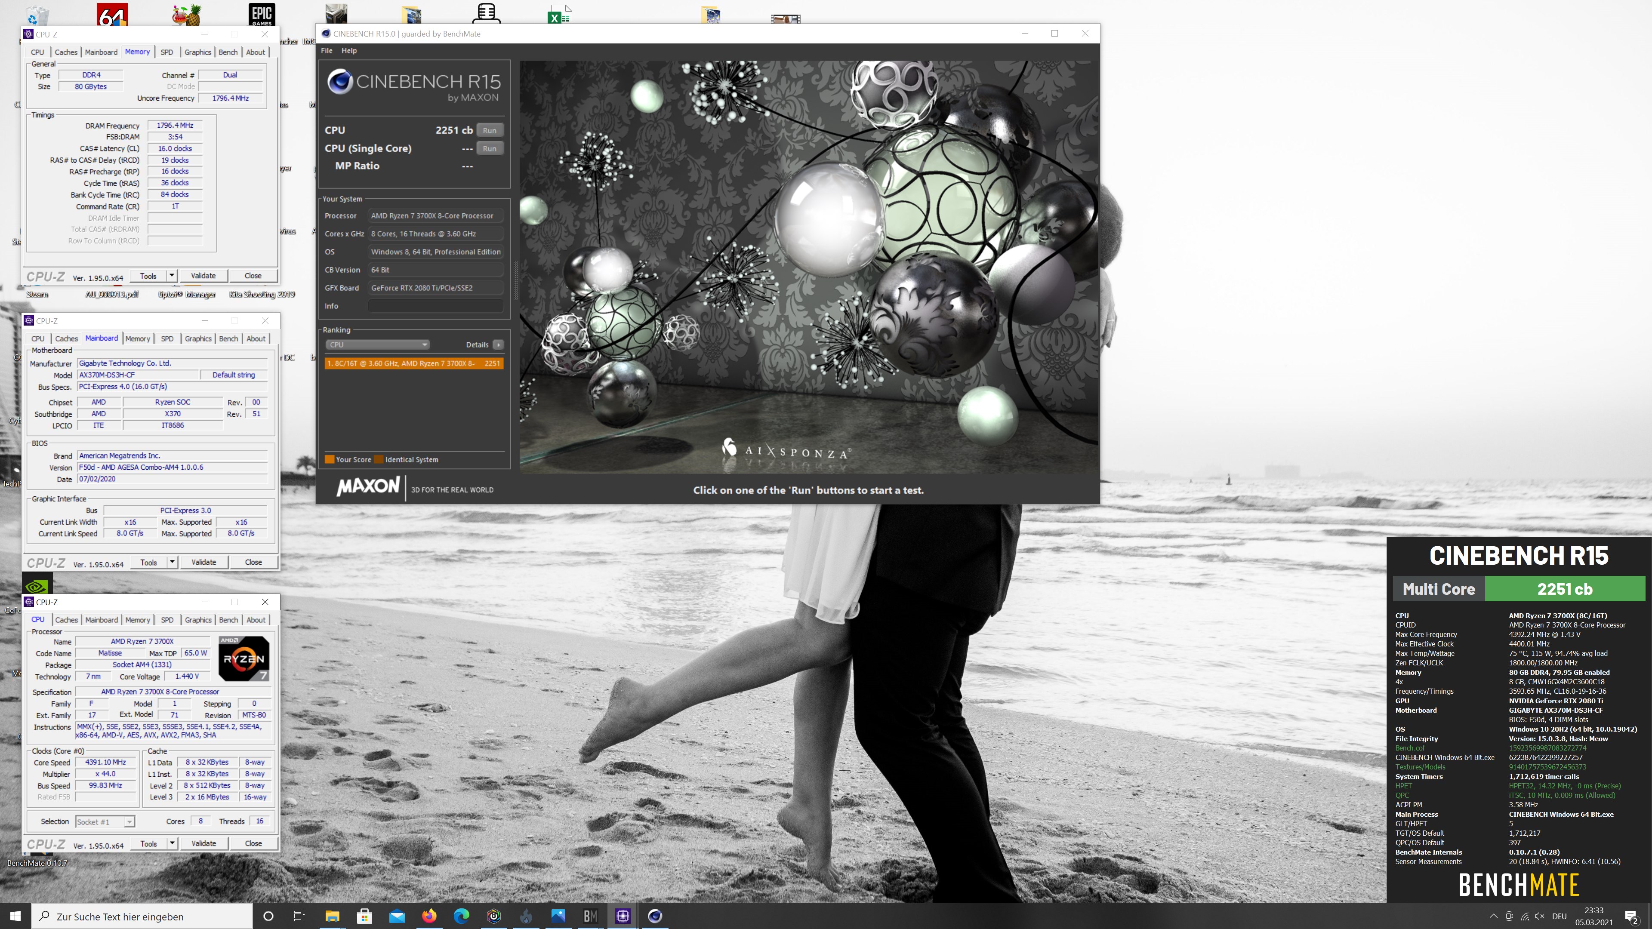The width and height of the screenshot is (1652, 929).
Task: Select the 2251 ranking entry in Cinebench
Action: (x=413, y=363)
